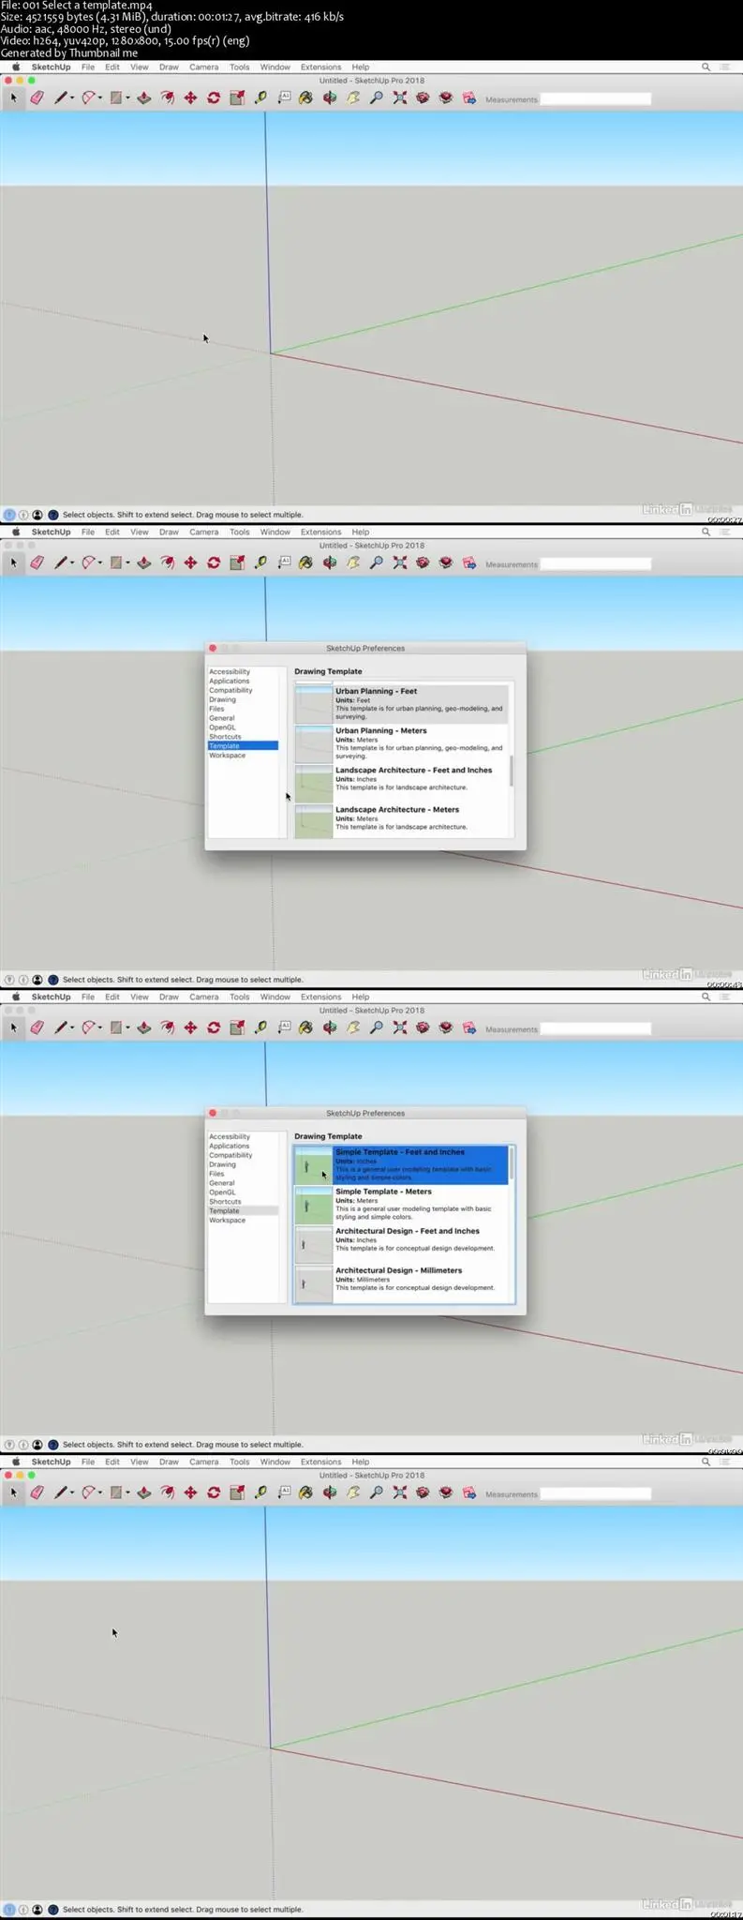Pick Pan tool above the Urban Planning dialog
Viewport: 743px width, 1920px height.
tap(353, 562)
